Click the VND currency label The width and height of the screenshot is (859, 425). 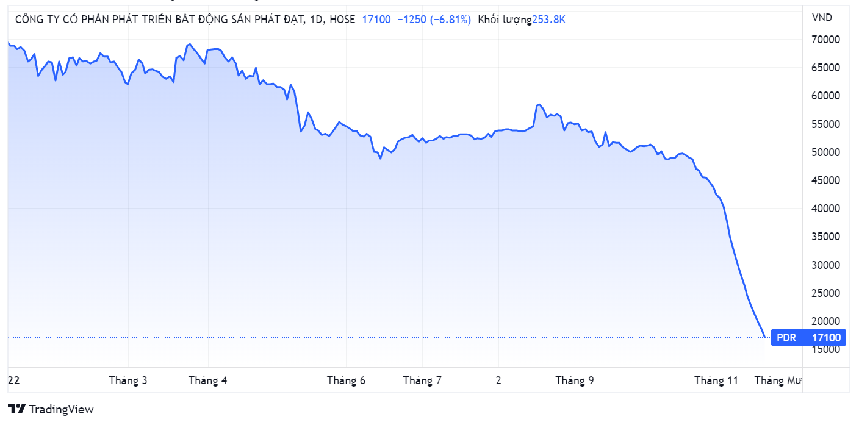point(822,18)
